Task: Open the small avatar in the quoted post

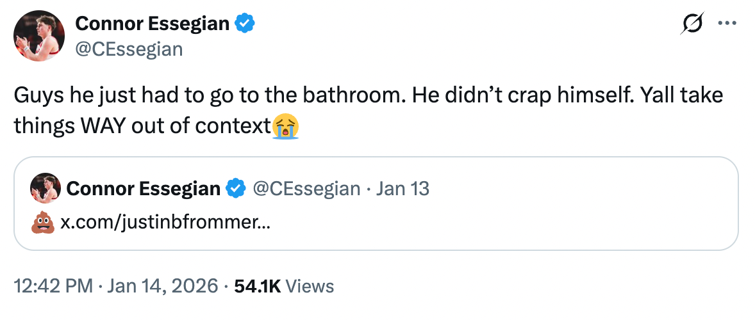Action: tap(46, 188)
